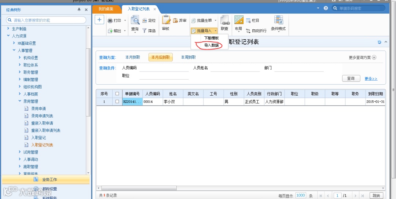Screen dimensions: 396x199
Task: Open the 入职登记 tree entry
Action: (38, 138)
